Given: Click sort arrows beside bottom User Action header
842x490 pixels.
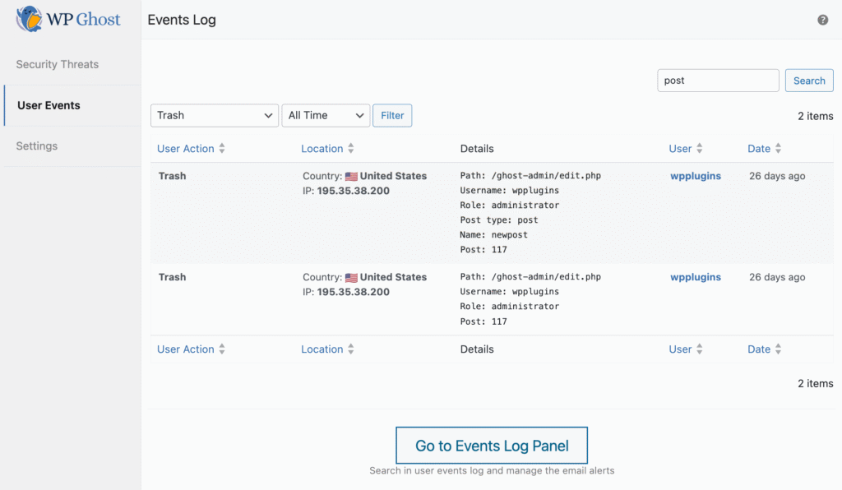Looking at the screenshot, I should [x=222, y=349].
